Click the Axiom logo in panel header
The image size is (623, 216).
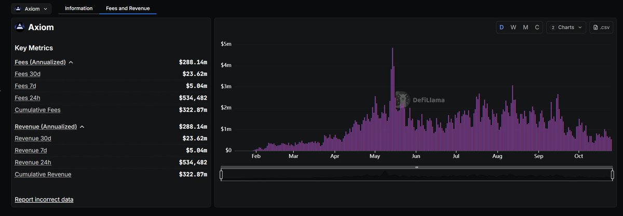click(x=20, y=28)
